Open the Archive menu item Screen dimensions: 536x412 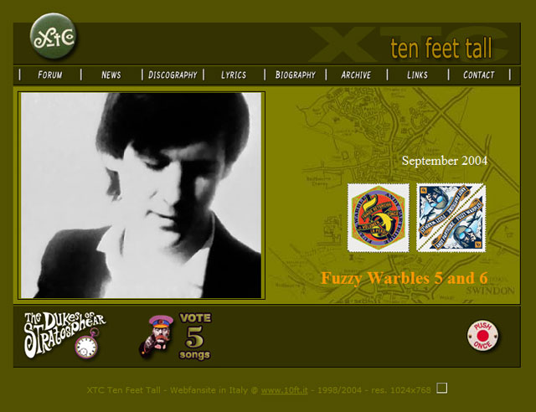[356, 75]
